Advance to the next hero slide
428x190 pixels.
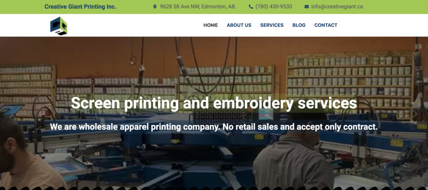pyautogui.click(x=415, y=113)
